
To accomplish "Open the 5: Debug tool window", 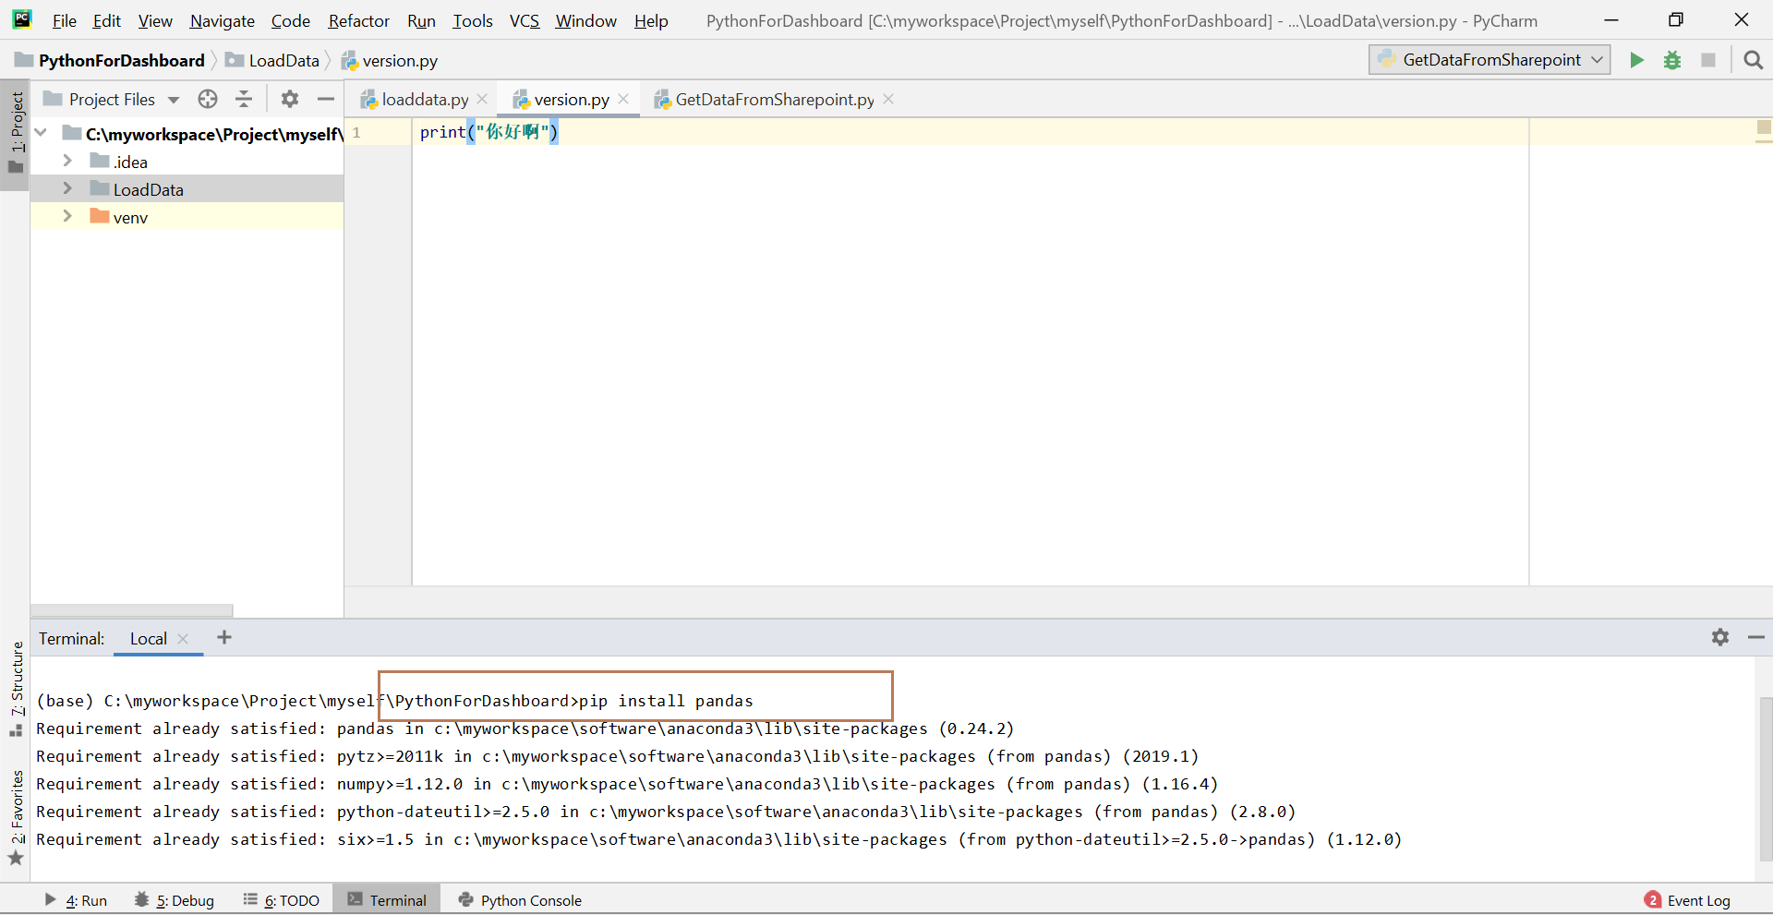I will (x=175, y=900).
